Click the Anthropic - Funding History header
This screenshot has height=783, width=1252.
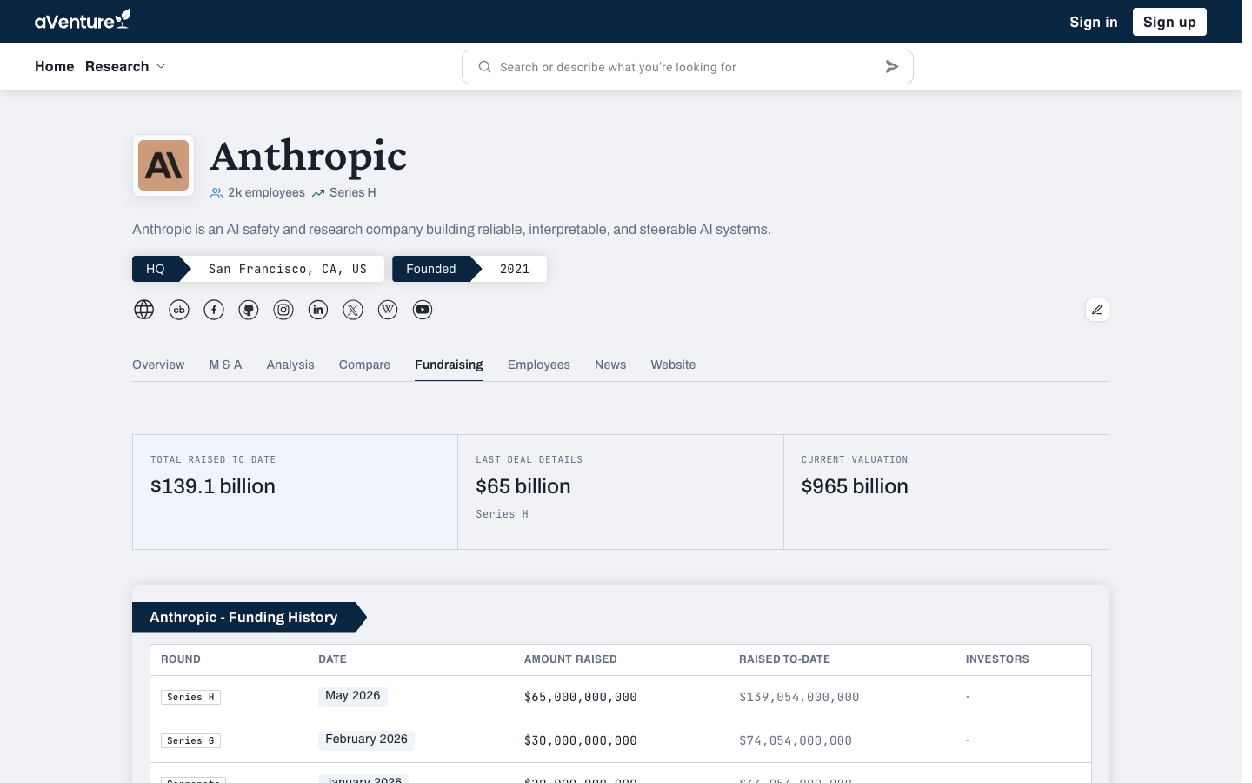click(x=243, y=617)
